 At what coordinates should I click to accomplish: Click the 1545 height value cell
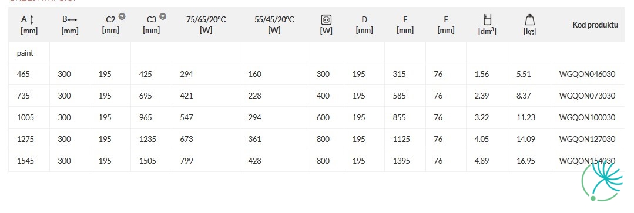pos(25,161)
